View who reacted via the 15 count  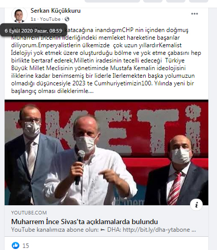pos(25,245)
